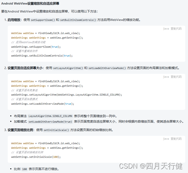Click code line 'webSettings.setInitialScale(100);'
Screen dimensions: 188x173
point(36,157)
